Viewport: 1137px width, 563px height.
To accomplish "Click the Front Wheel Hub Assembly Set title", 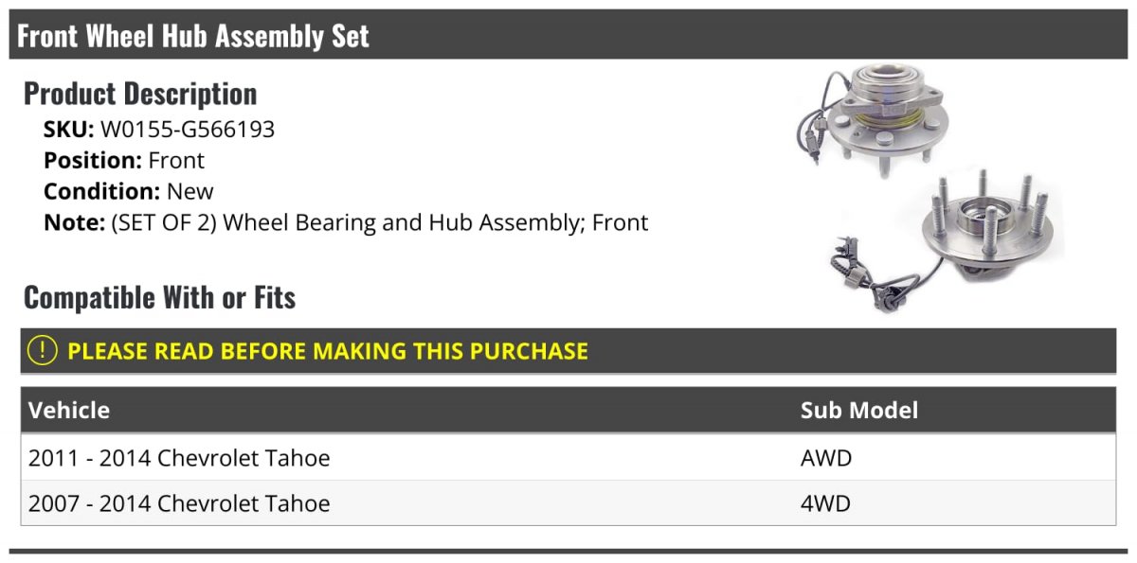I will [x=193, y=36].
